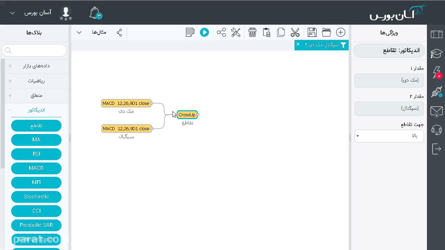Screen dimensions: 445x250
Task: Click the floppy disk save icon
Action: point(312,32)
